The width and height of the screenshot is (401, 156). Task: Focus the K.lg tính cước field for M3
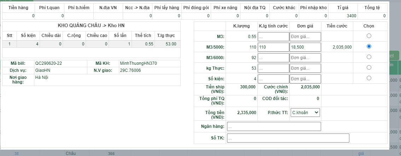click(273, 37)
